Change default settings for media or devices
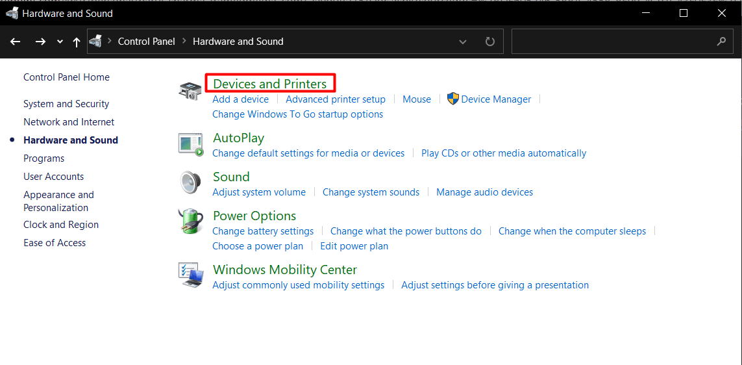742x365 pixels. coord(308,153)
